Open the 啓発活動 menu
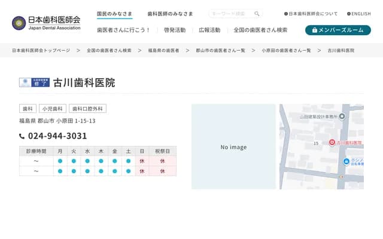 click(x=174, y=30)
